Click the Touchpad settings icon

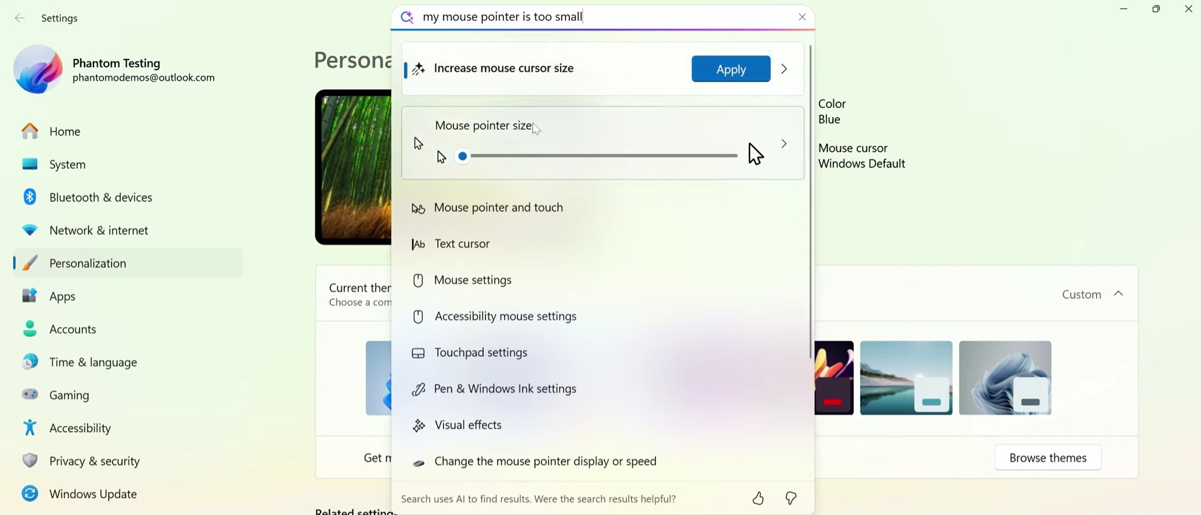pyautogui.click(x=418, y=353)
